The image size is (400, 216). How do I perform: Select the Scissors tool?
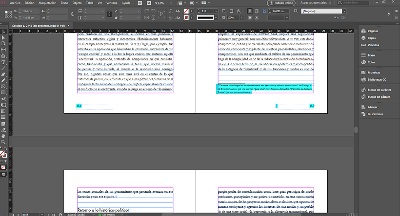tap(3, 99)
